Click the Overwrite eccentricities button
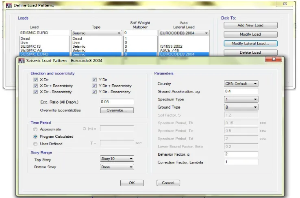 [117, 110]
